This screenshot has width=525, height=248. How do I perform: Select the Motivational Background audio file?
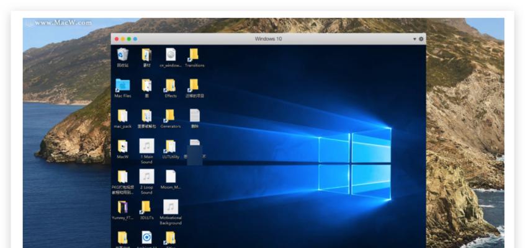[x=171, y=212]
